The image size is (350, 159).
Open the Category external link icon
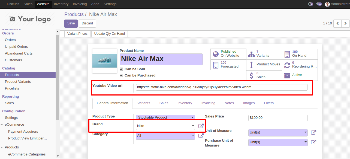point(201,136)
